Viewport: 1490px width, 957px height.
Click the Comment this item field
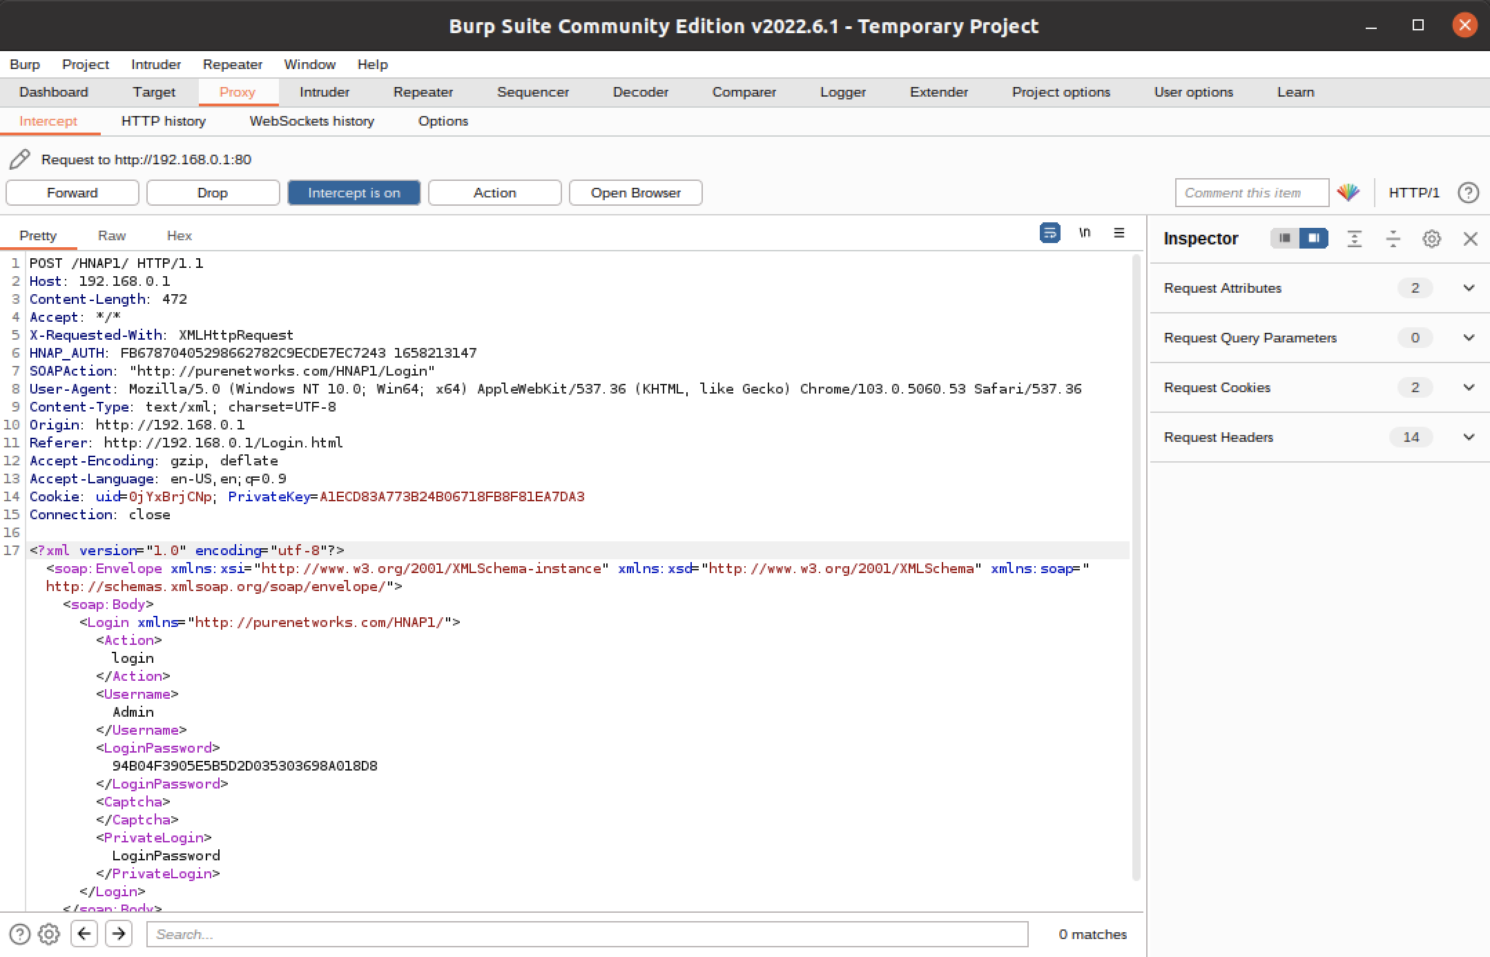pyautogui.click(x=1252, y=193)
